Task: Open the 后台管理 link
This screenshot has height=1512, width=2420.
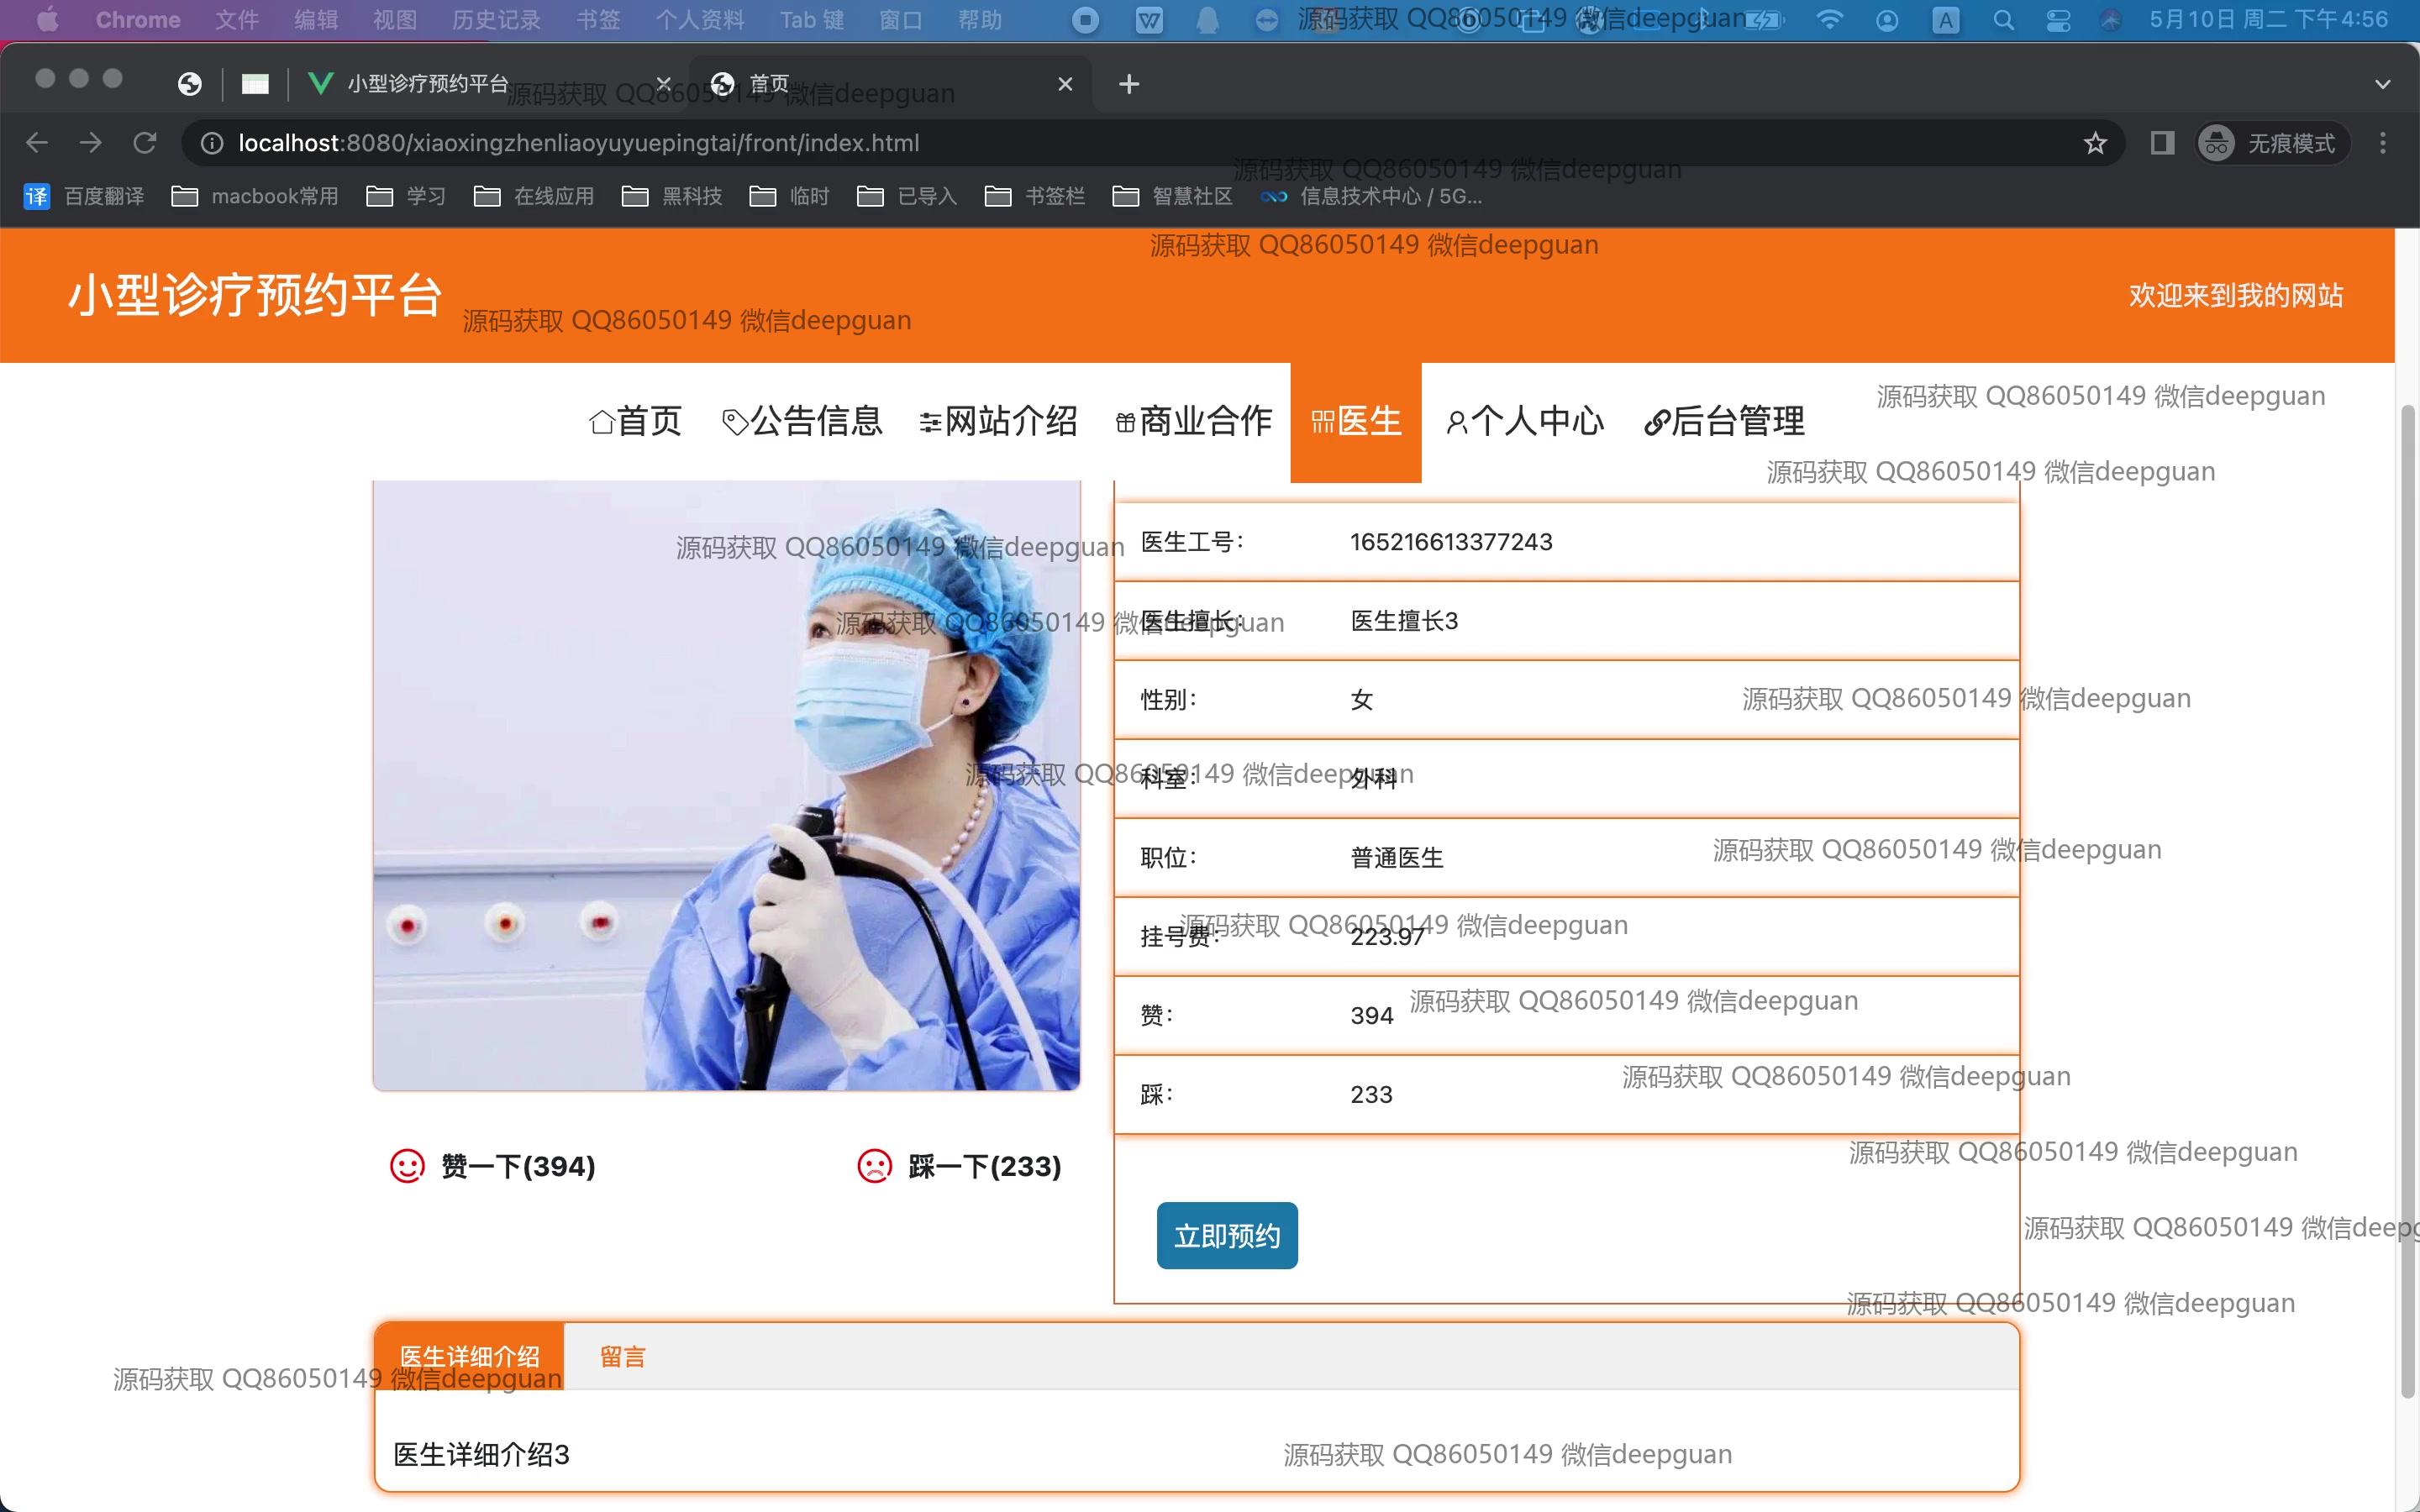Action: tap(1725, 421)
